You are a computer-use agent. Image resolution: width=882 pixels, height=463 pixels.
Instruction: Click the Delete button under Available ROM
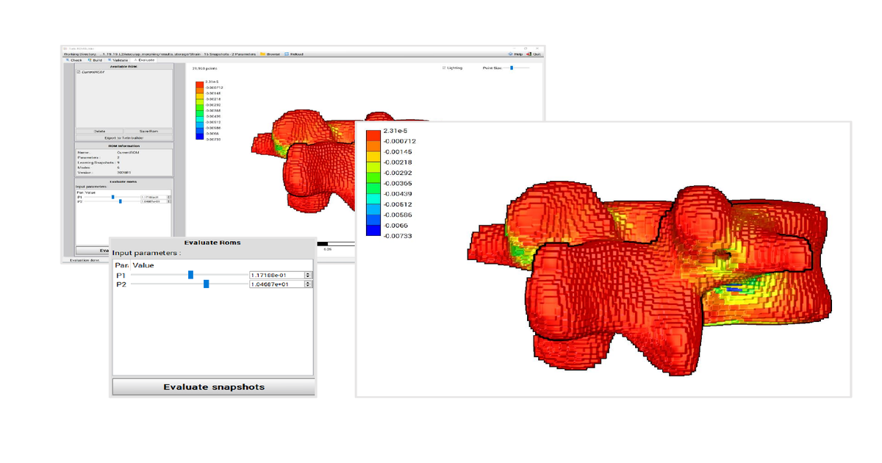[99, 131]
